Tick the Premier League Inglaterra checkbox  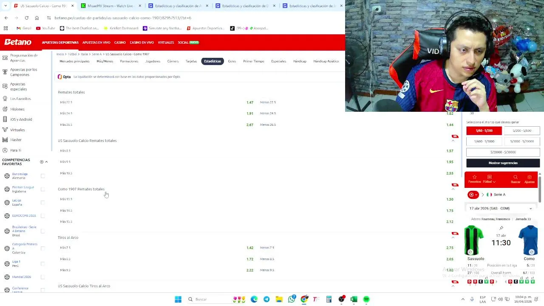[x=42, y=189]
